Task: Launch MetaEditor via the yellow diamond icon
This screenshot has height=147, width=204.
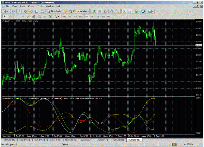Action: [65, 11]
